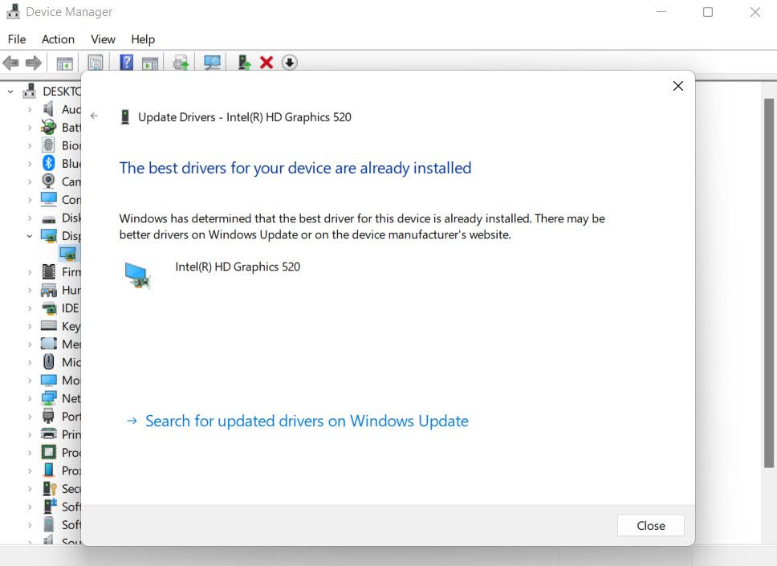Open the Help icon on the toolbar

pos(126,63)
